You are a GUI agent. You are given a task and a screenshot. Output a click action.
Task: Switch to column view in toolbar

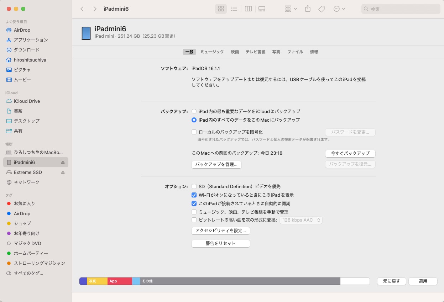click(249, 9)
